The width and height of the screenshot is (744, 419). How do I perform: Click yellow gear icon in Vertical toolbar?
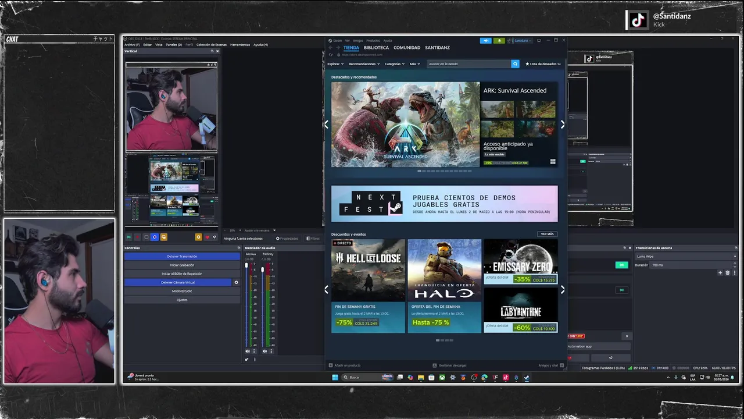click(198, 237)
